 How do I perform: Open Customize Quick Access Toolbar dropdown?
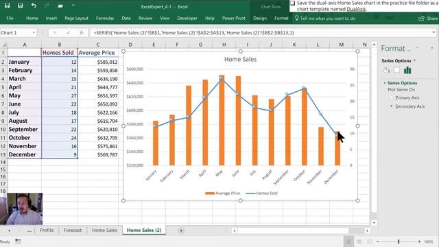(x=73, y=5)
